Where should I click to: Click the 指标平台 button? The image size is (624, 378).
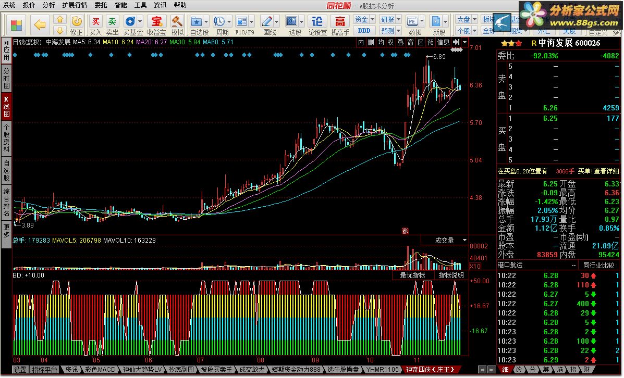point(45,370)
